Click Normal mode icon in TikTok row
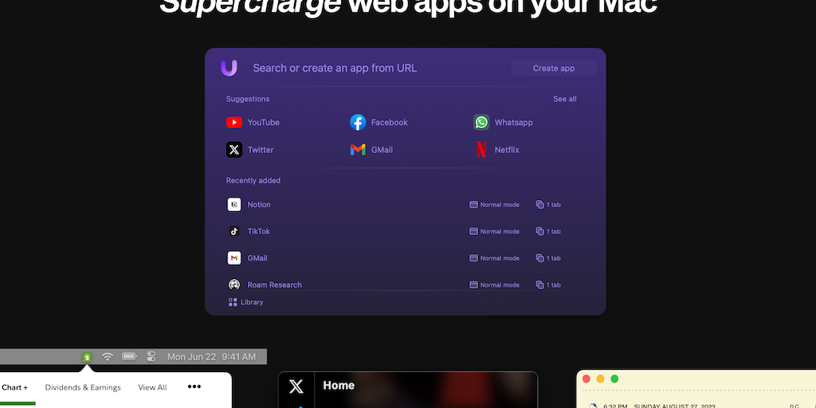Image resolution: width=816 pixels, height=408 pixels. [473, 231]
